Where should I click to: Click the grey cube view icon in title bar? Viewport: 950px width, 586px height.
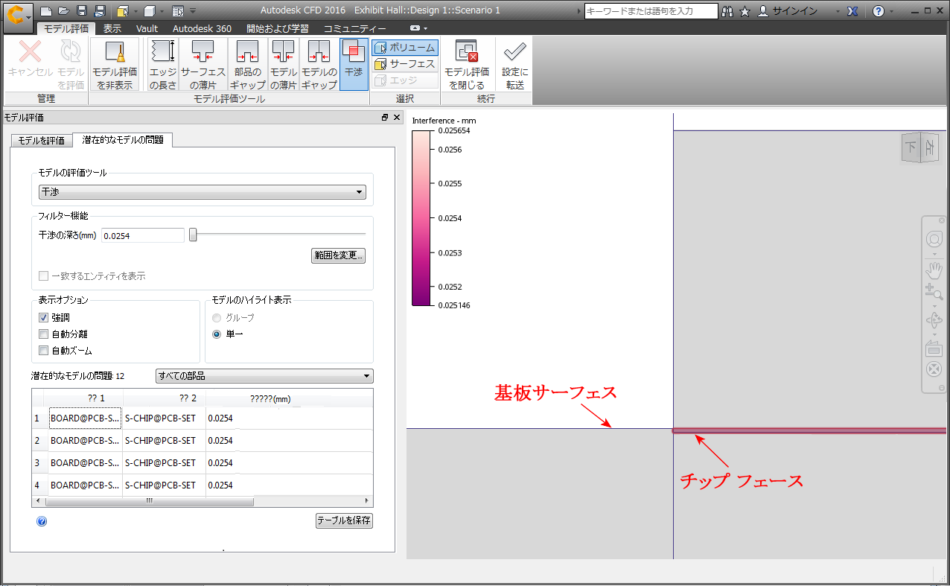[150, 11]
